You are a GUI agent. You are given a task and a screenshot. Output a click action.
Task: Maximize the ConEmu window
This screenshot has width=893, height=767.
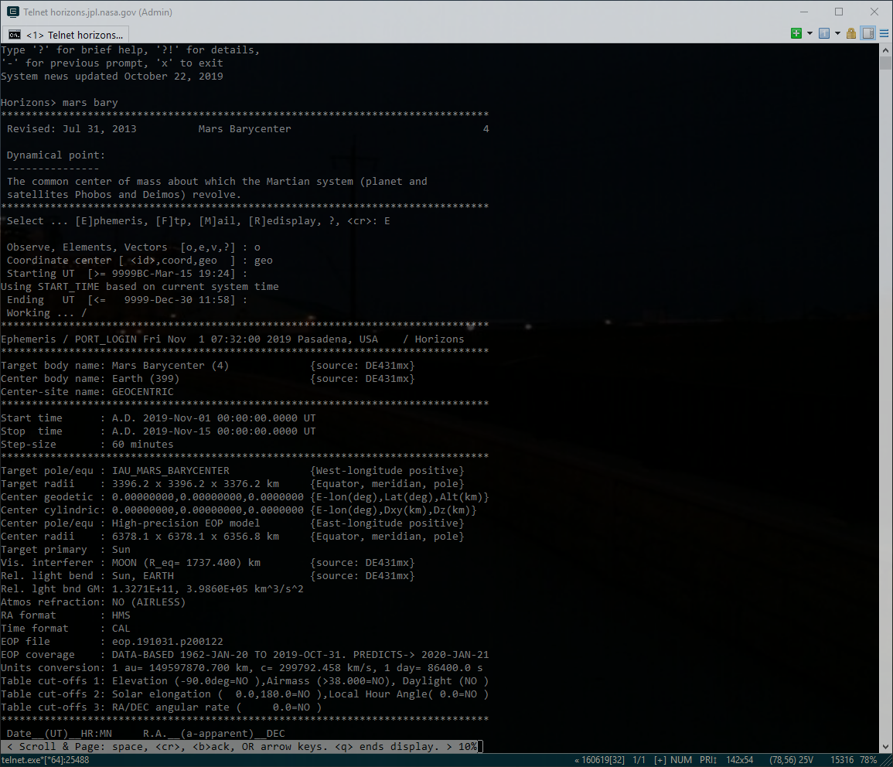click(x=839, y=12)
